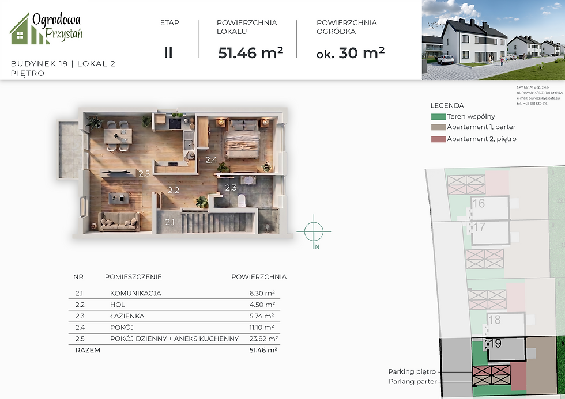Click the Parking parter label
The image size is (565, 399).
tap(413, 381)
